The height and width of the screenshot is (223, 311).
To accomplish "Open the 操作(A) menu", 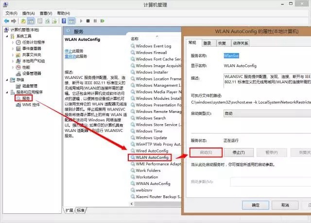I will point(29,13).
